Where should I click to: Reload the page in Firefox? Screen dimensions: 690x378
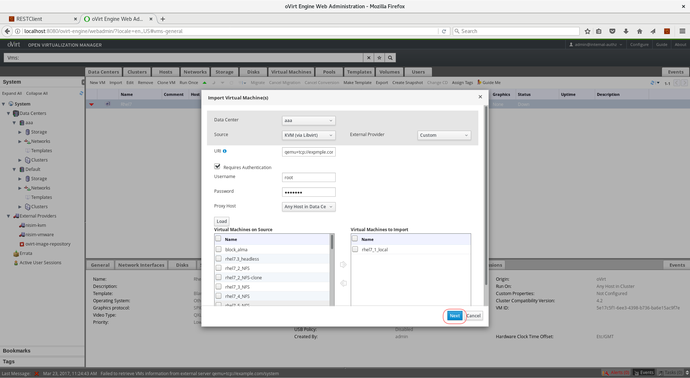(444, 31)
